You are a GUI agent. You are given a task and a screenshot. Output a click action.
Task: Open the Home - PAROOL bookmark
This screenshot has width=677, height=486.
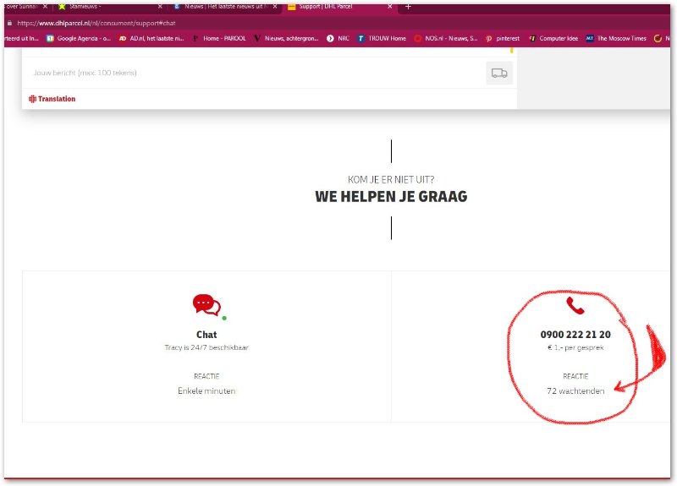tap(219, 38)
